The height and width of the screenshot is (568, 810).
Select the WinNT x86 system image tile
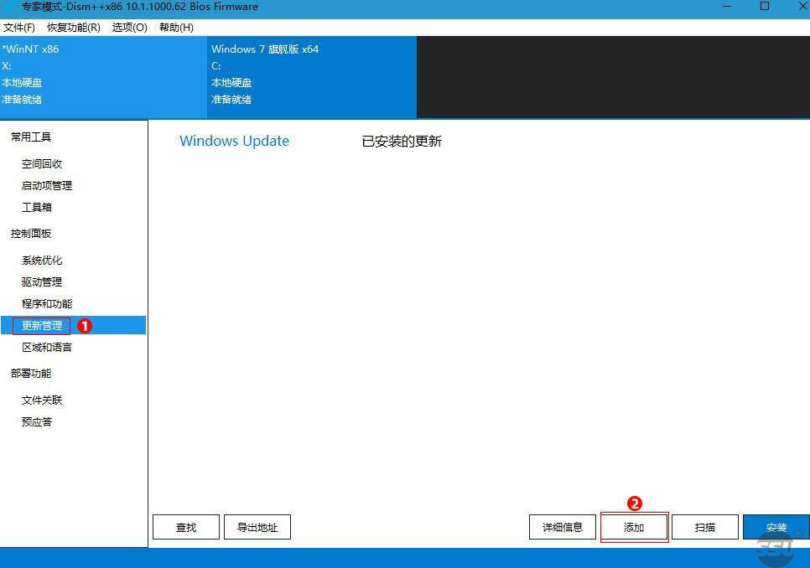103,75
